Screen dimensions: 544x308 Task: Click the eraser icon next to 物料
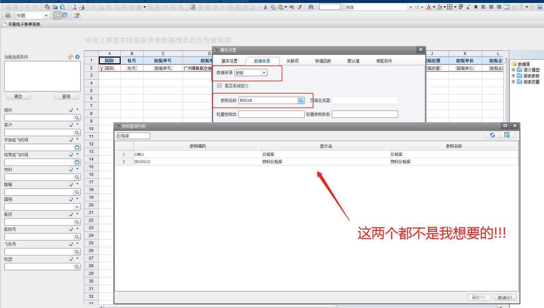point(71,170)
